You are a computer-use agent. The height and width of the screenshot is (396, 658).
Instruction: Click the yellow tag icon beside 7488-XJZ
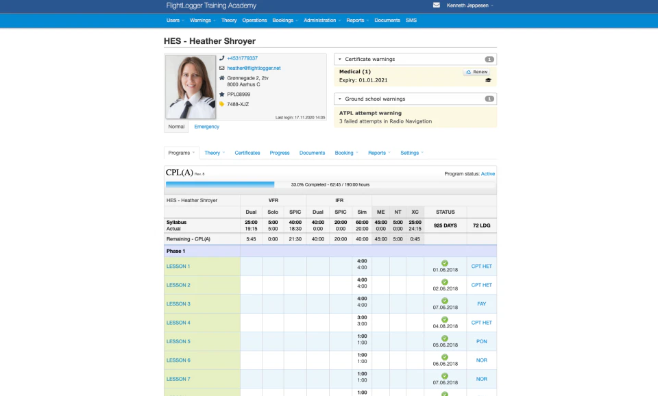(x=221, y=103)
